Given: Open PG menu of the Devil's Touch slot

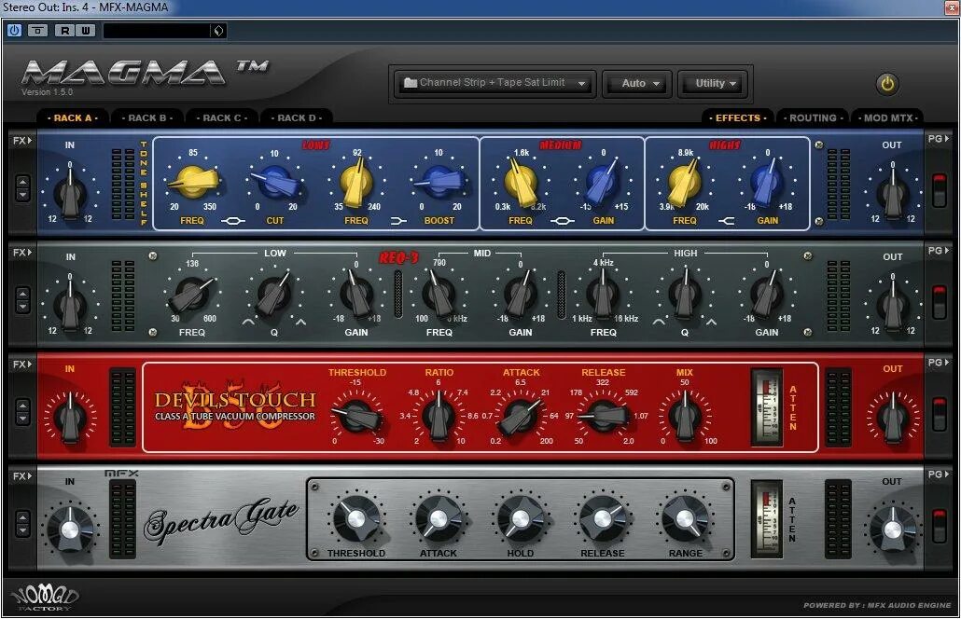Looking at the screenshot, I should pyautogui.click(x=938, y=363).
